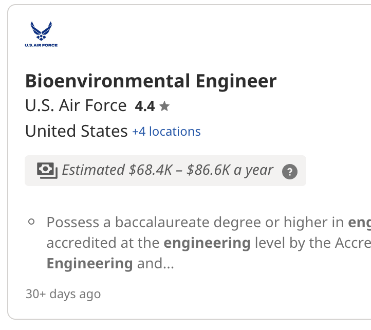Click the bold 'engineering' word in second line
Screen dimensions: 371x330
207,243
